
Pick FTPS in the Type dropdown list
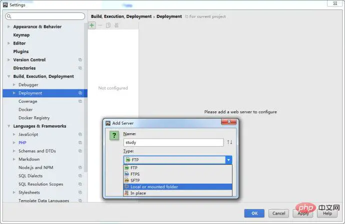point(135,174)
